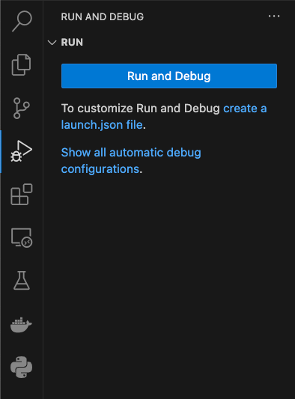Open the Views and More Actions ellipsis
This screenshot has height=399, width=295.
(x=274, y=16)
